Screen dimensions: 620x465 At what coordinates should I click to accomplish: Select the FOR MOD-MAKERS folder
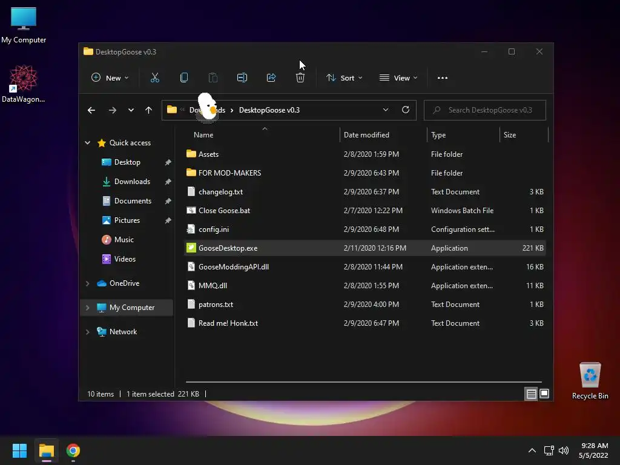365,173
